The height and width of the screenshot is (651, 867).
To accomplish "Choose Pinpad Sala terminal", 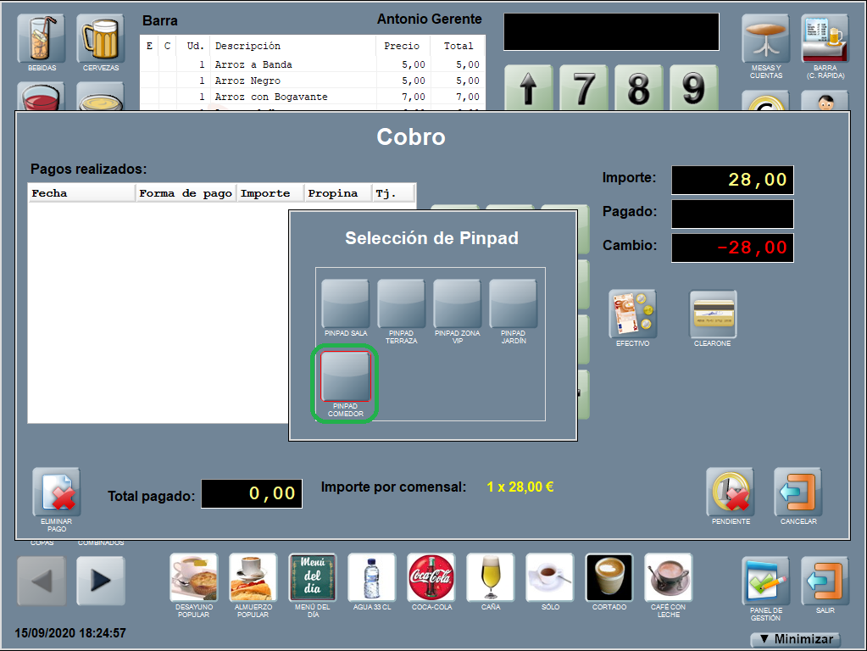I will 345,303.
